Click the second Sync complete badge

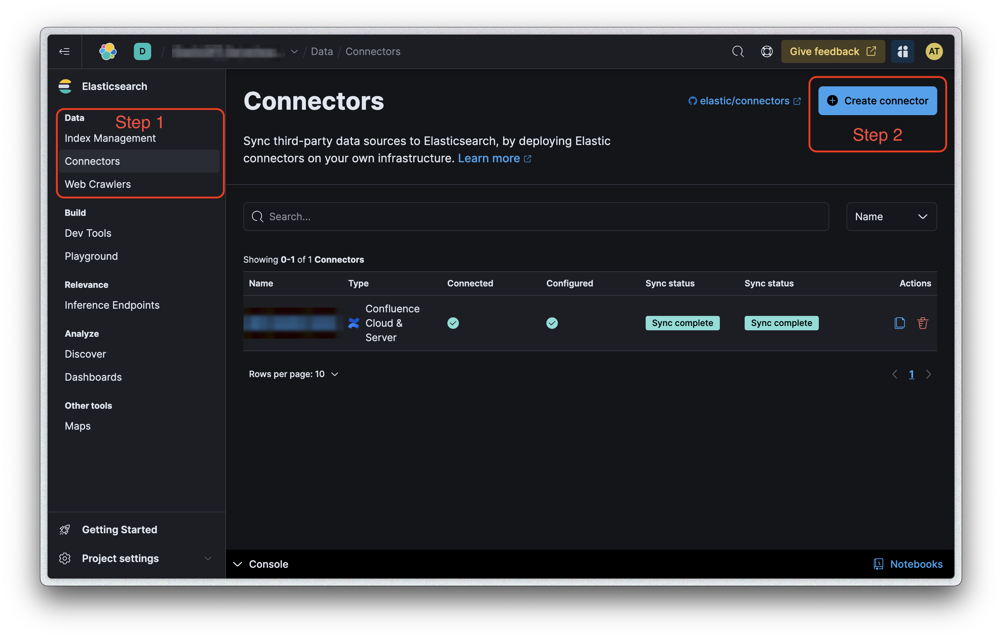pos(781,323)
